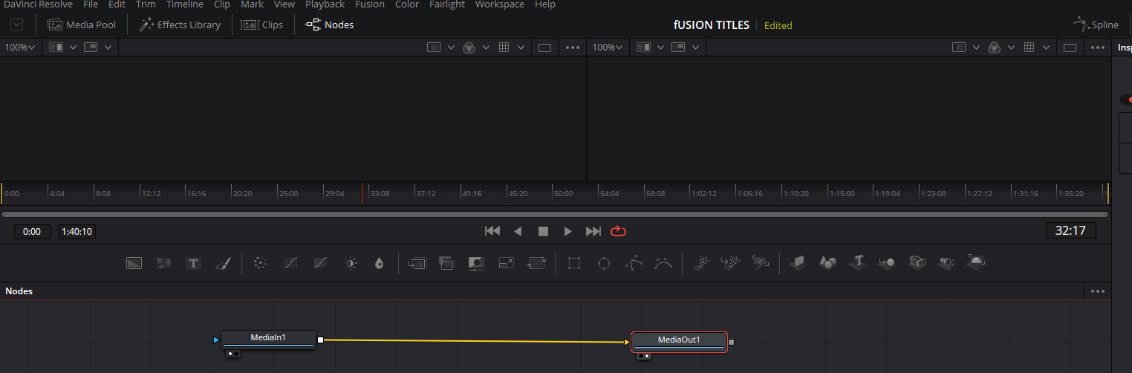Add a Camera 3D node
This screenshot has height=373, width=1132.
pyautogui.click(x=917, y=262)
